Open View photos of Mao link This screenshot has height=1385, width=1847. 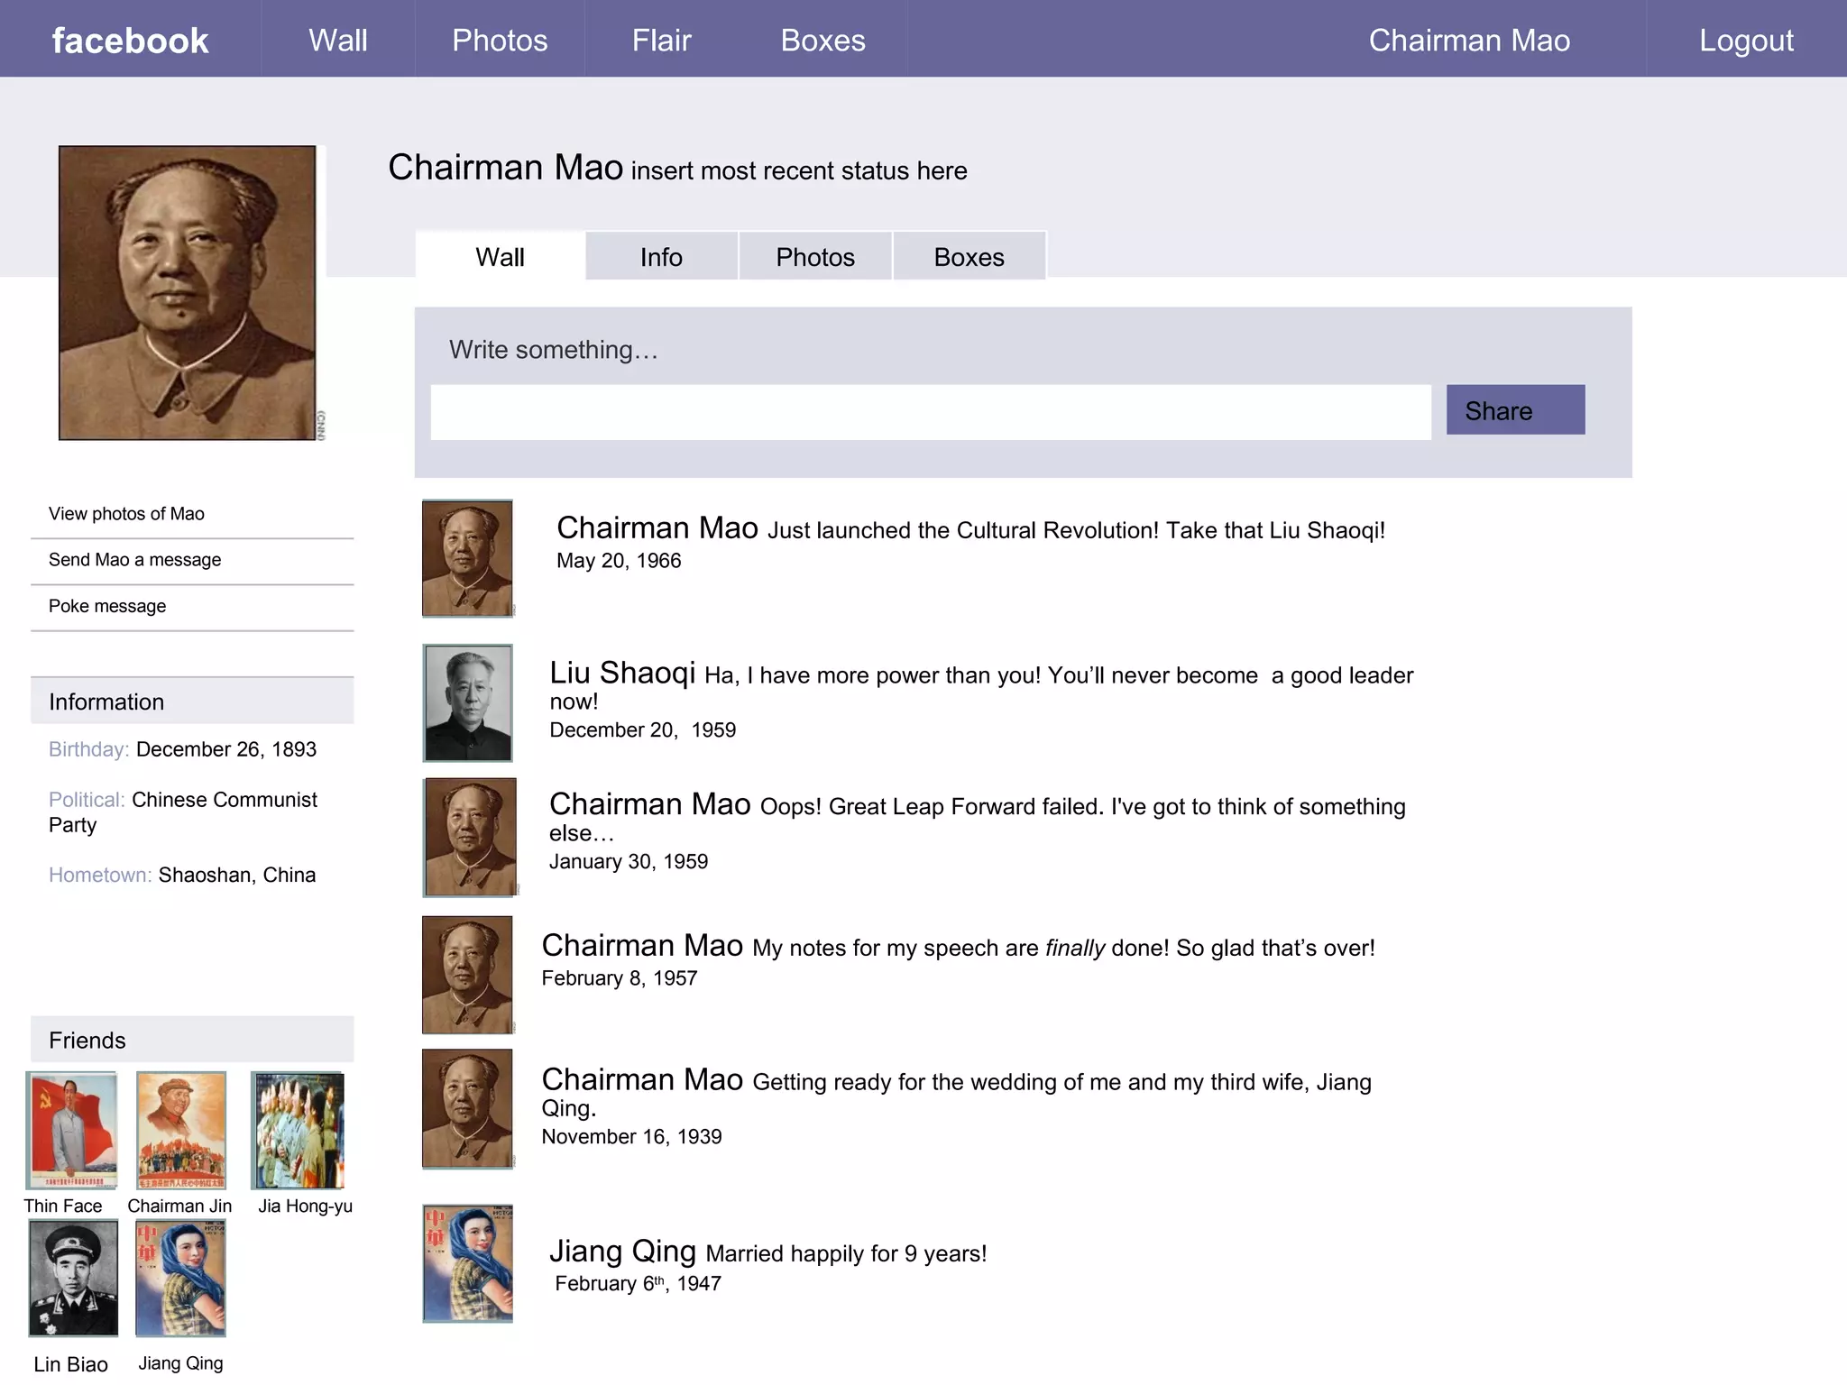coord(126,514)
